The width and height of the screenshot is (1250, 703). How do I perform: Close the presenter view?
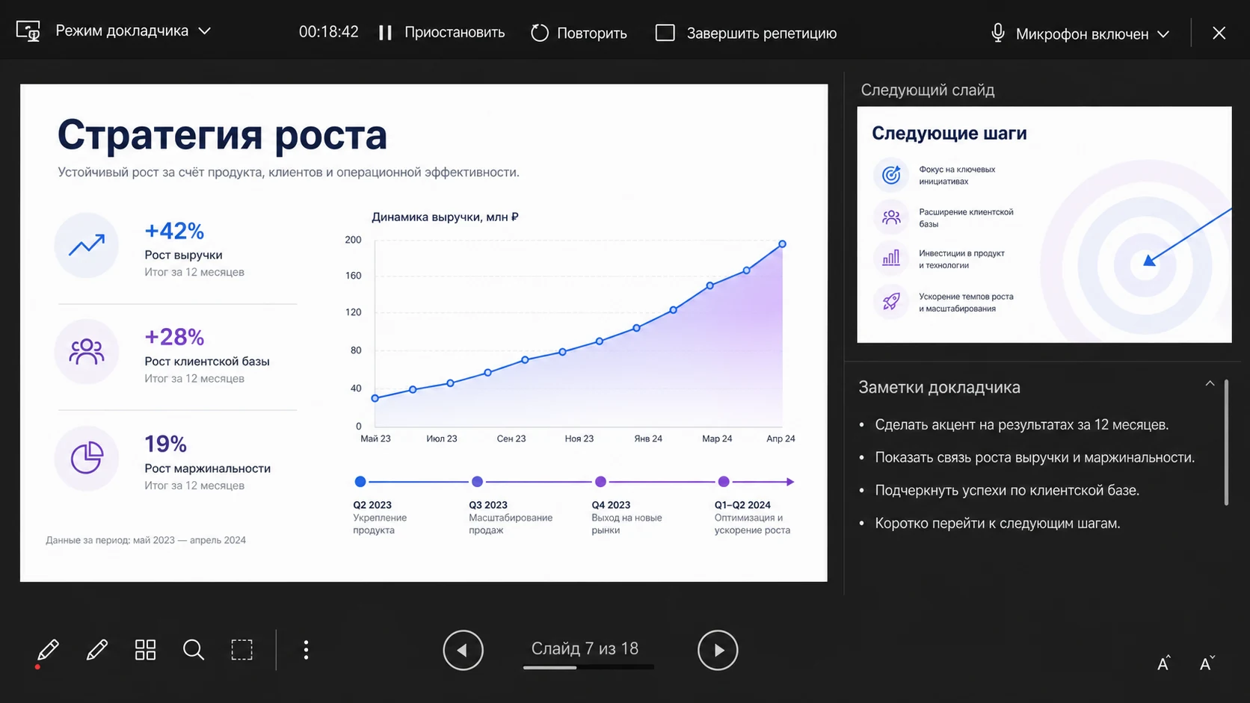tap(1219, 33)
